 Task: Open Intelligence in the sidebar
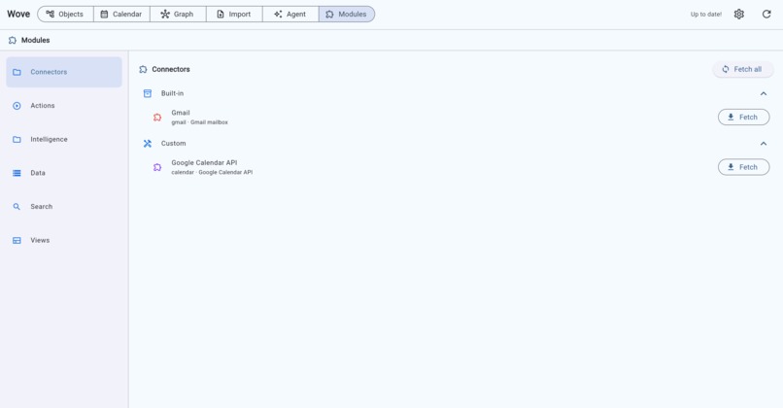coord(64,139)
